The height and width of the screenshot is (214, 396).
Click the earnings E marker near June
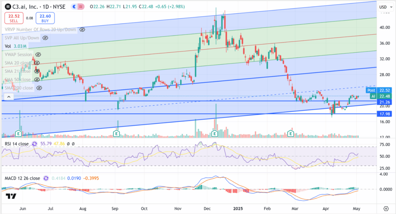point(18,134)
